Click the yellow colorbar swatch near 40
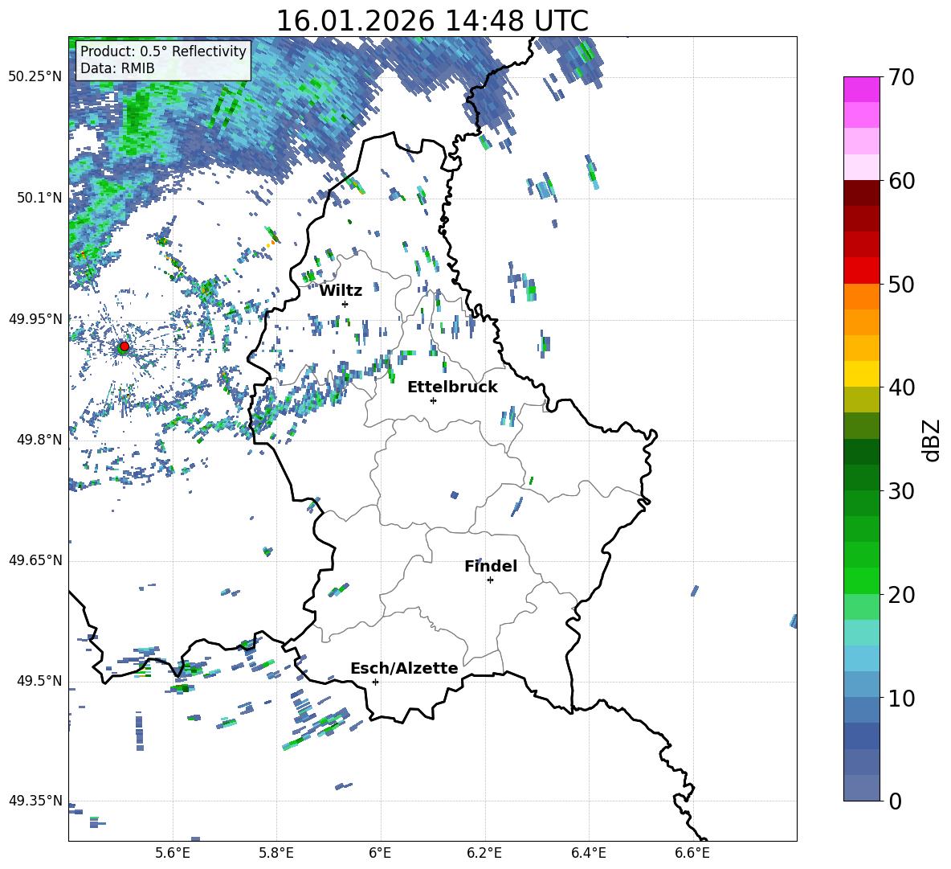 [861, 374]
